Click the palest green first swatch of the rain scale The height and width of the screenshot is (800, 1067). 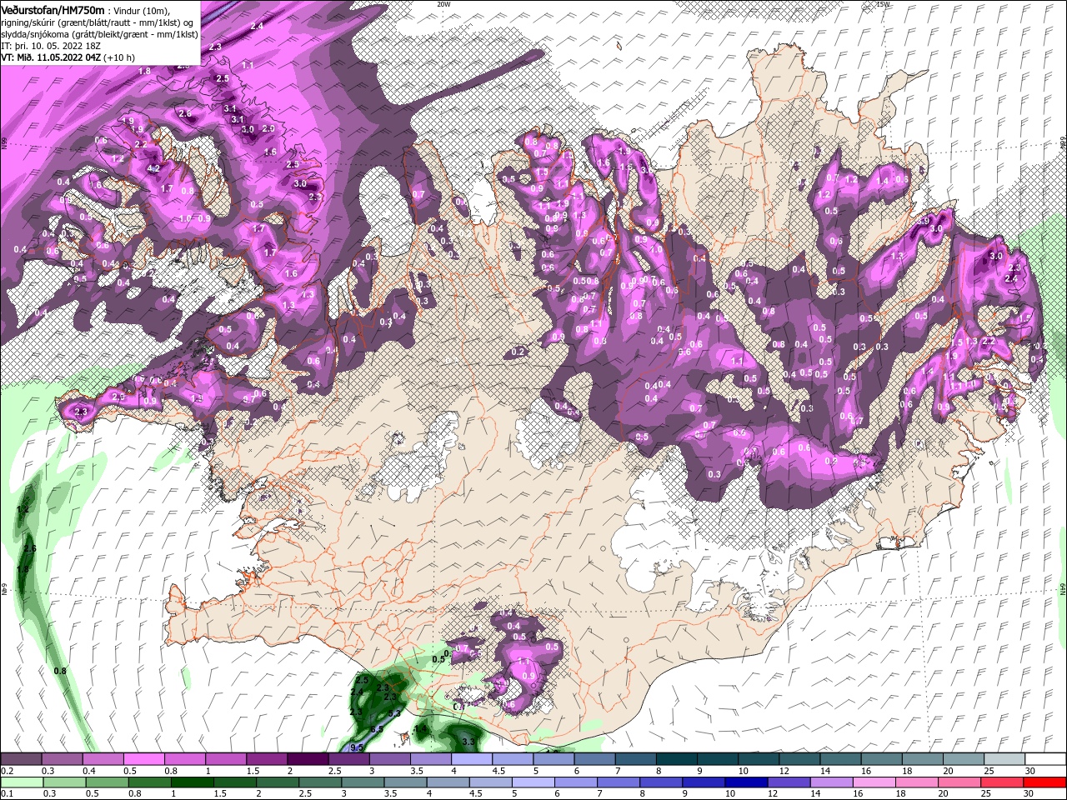point(22,782)
